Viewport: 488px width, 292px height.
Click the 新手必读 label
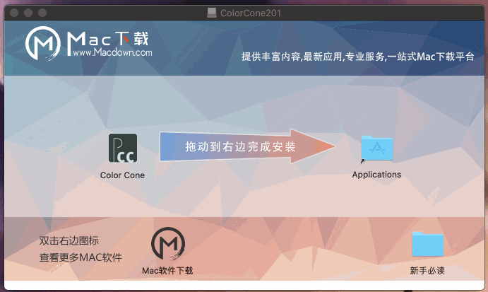(x=427, y=270)
